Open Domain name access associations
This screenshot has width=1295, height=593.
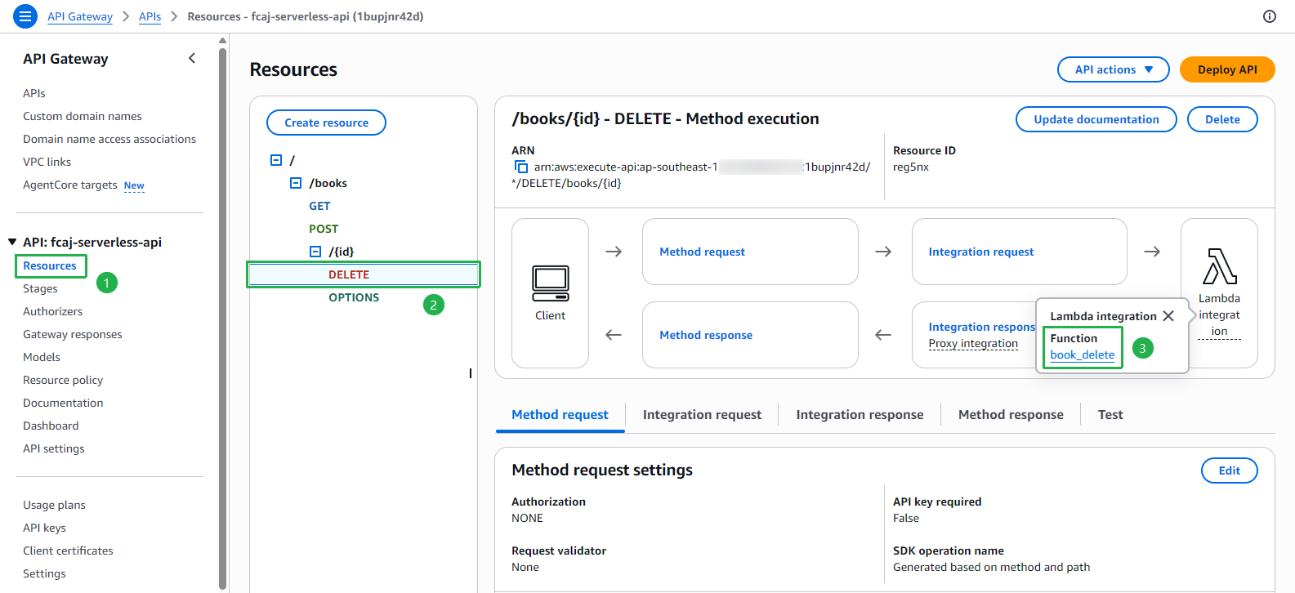tap(109, 139)
